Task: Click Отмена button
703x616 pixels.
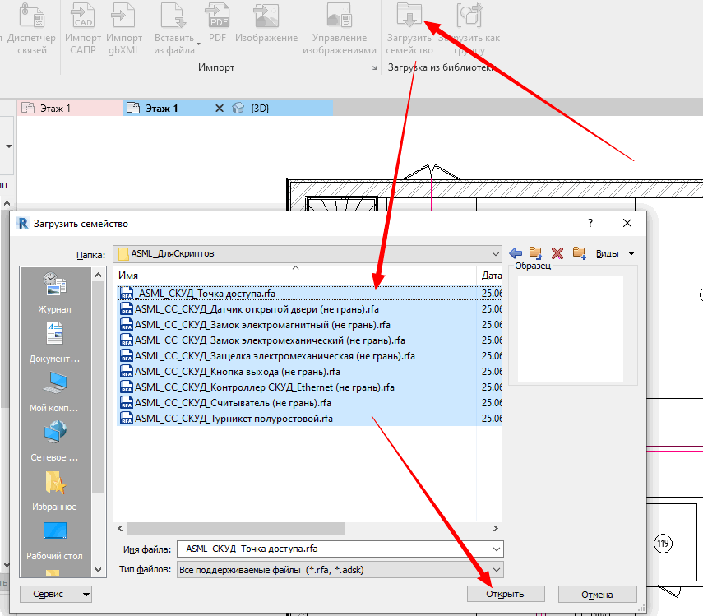Action: (597, 595)
